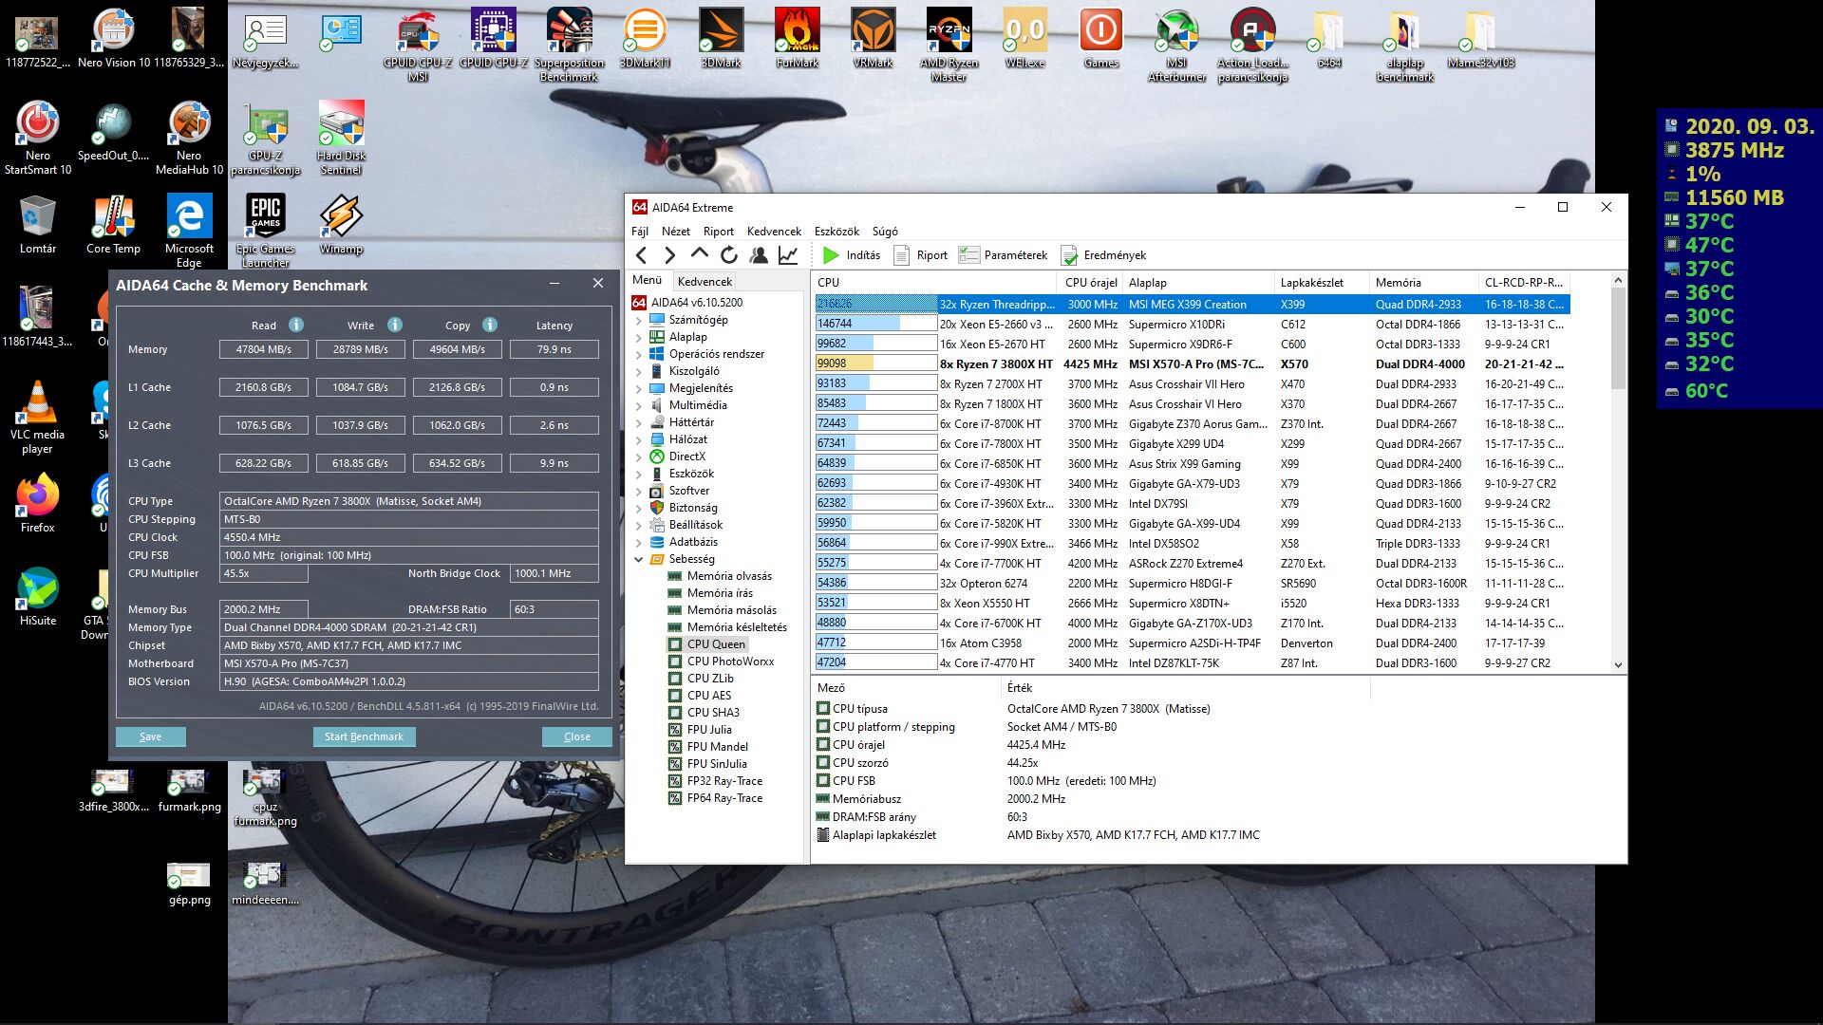Open the graph chart toolbar icon

click(x=788, y=255)
